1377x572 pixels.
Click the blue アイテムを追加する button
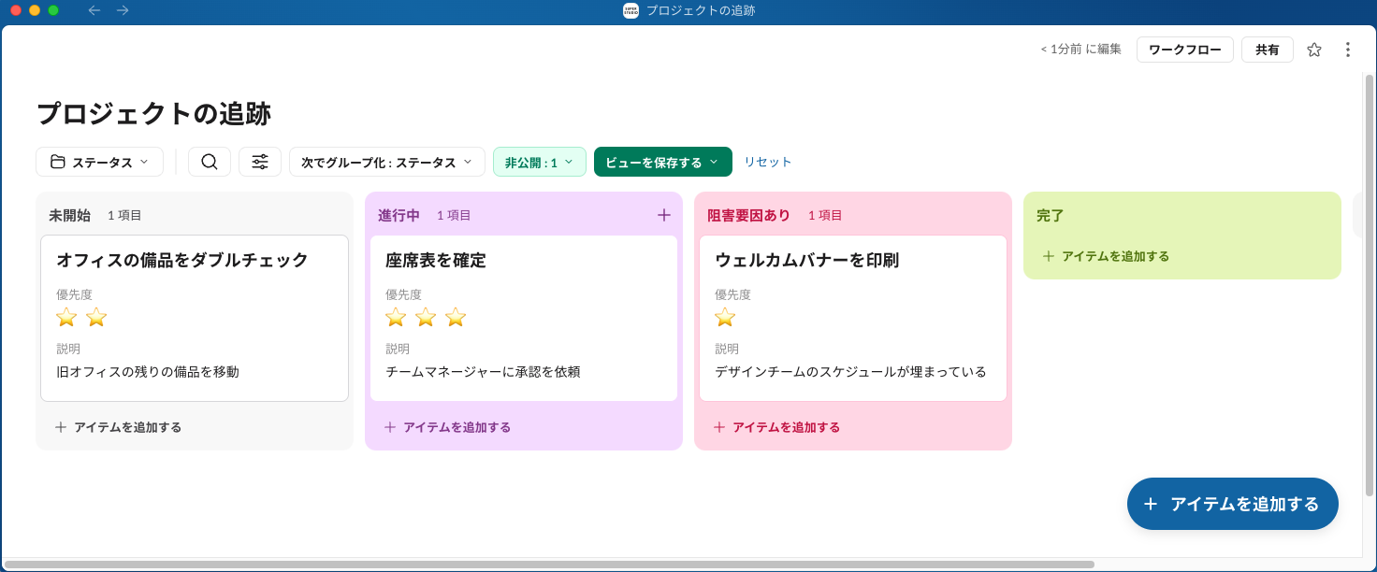(1232, 503)
